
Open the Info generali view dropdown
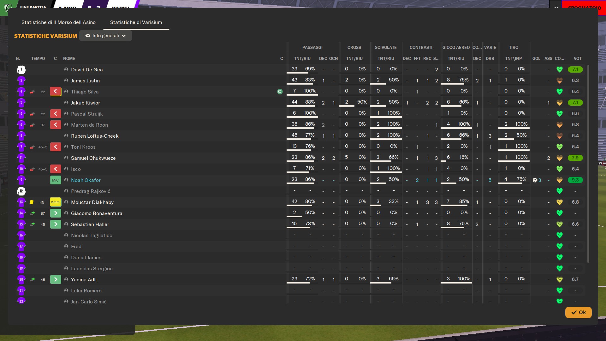tap(105, 36)
